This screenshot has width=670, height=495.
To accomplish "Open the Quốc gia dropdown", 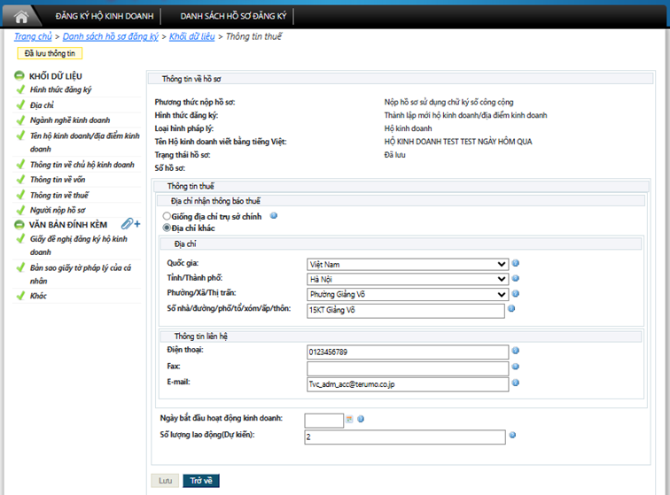I will (x=502, y=264).
